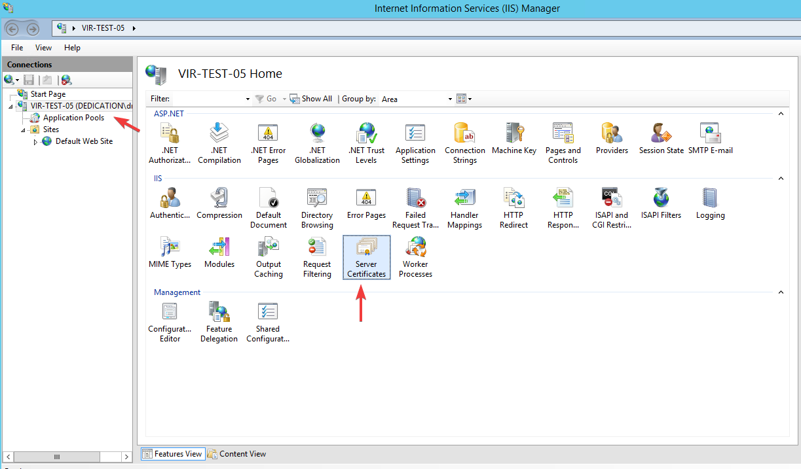Screen dimensions: 801x469
Task: Expand Default Web Site node
Action: tap(36, 141)
